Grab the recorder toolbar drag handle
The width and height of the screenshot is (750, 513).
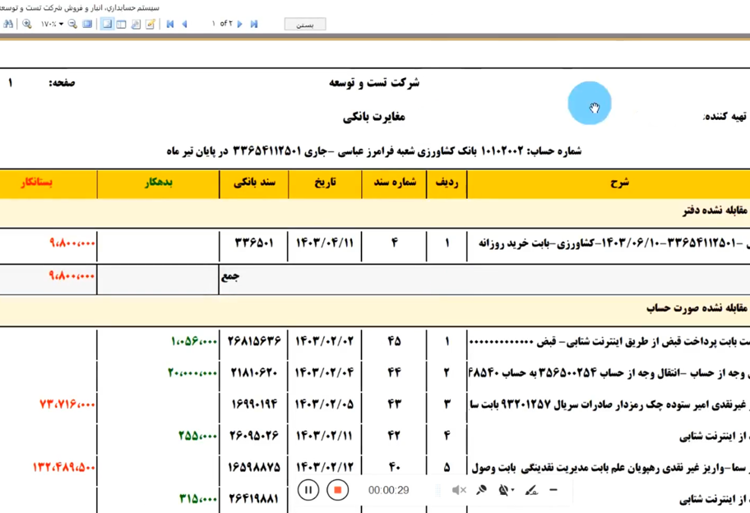coord(437,490)
